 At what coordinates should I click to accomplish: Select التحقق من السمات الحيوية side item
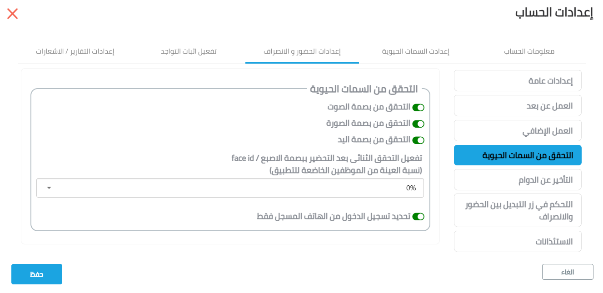pyautogui.click(x=518, y=155)
